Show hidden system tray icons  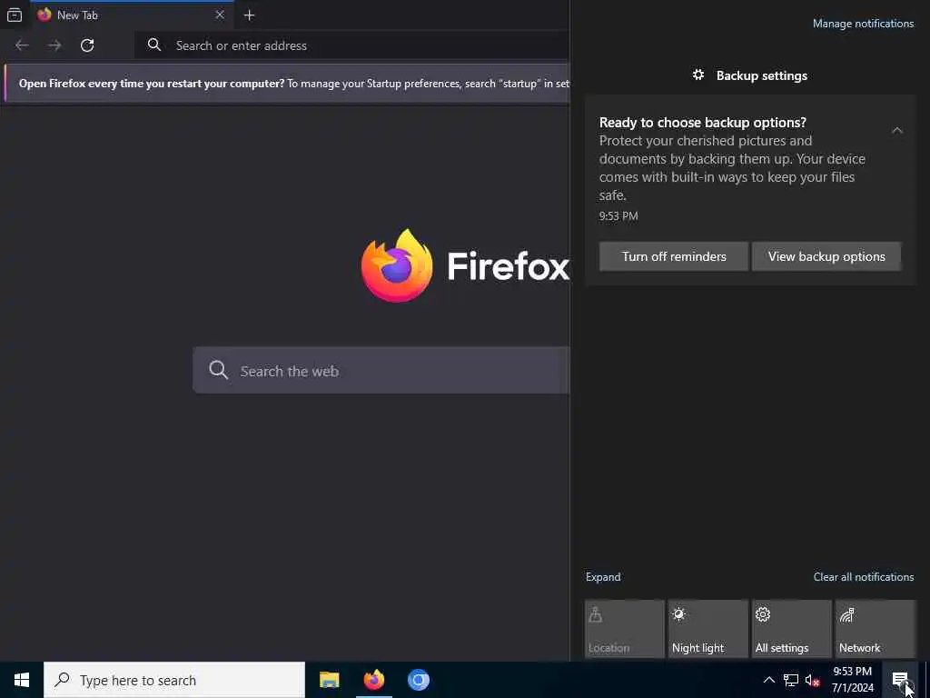click(x=768, y=680)
